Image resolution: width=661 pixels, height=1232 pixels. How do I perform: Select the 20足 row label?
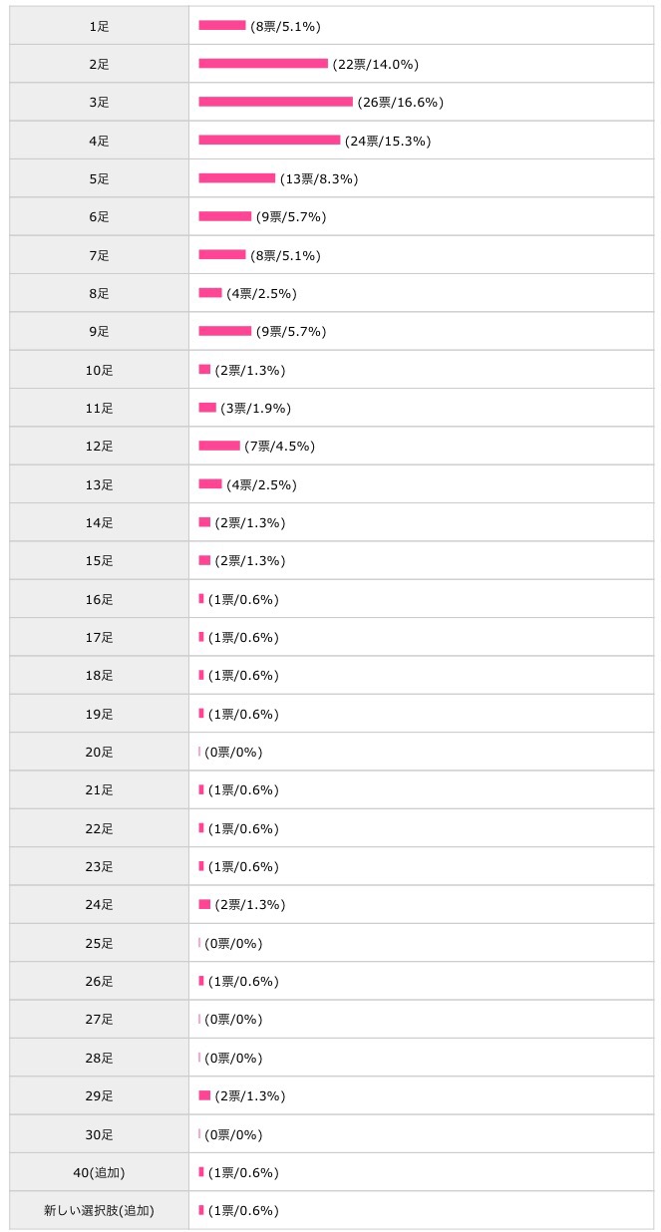99,753
